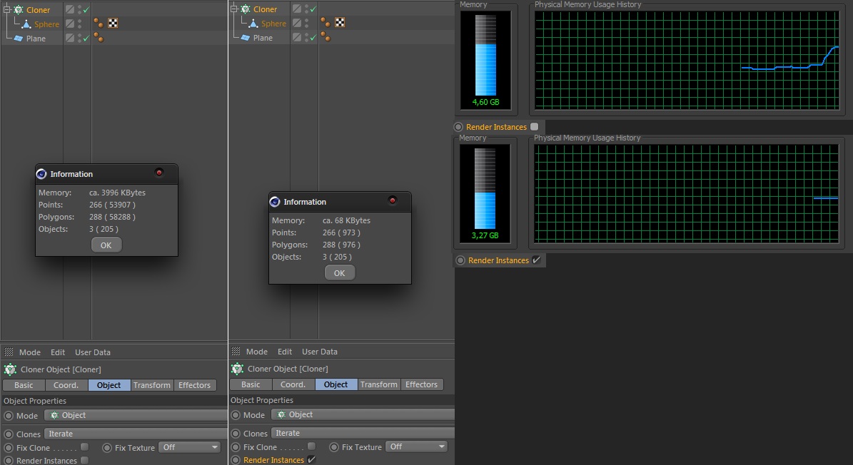
Task: Switch to the Effectors tab in left attributes panel
Action: pos(195,385)
